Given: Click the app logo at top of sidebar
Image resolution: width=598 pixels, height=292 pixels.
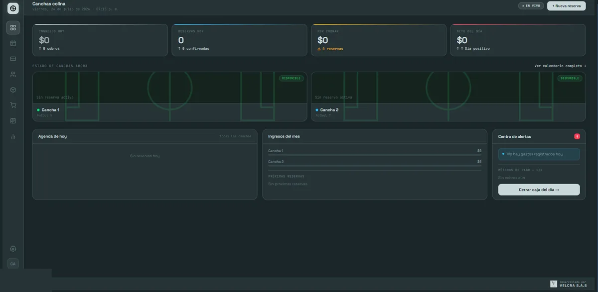Looking at the screenshot, I should pyautogui.click(x=13, y=8).
